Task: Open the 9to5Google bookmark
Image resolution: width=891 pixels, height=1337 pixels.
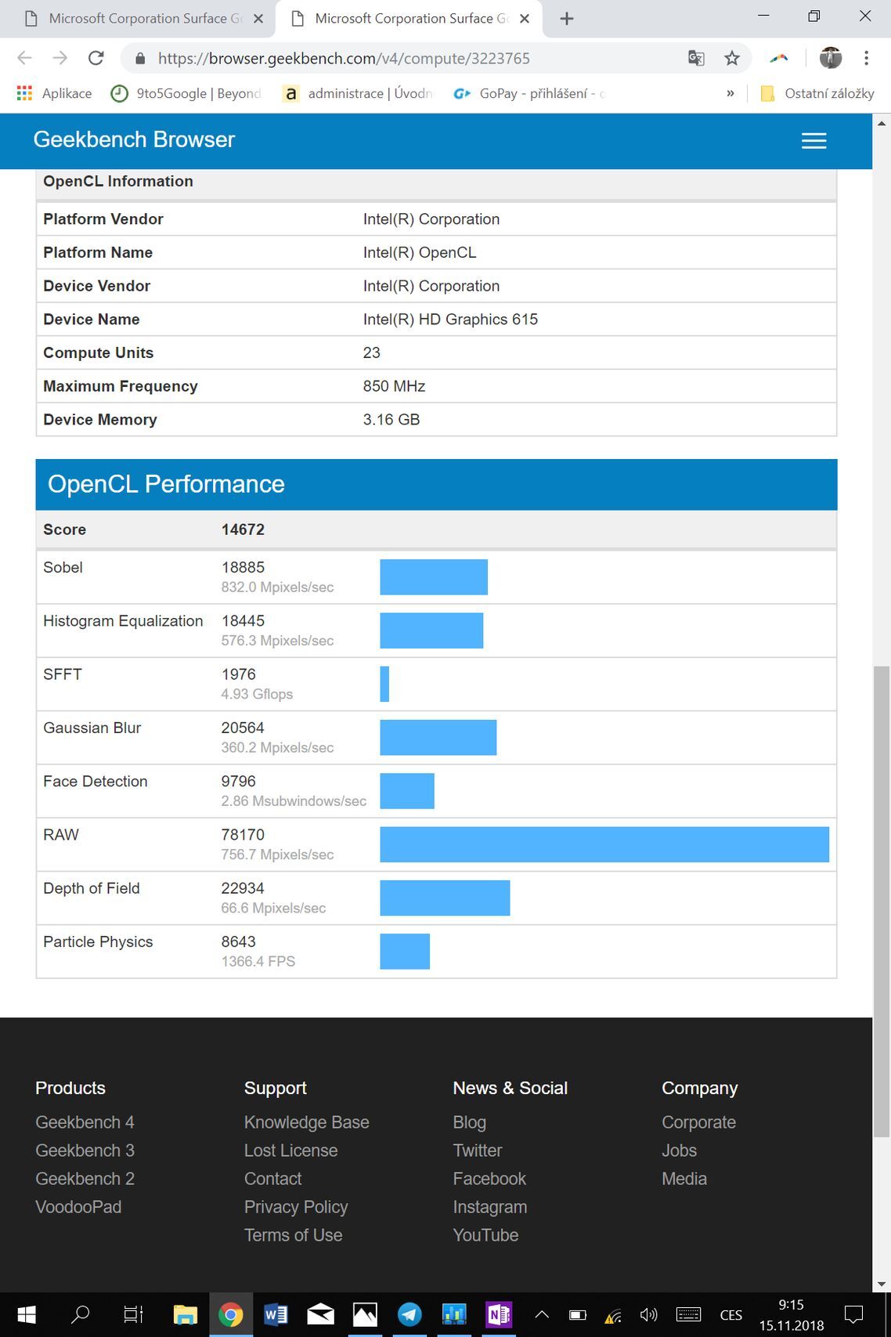Action: click(186, 93)
